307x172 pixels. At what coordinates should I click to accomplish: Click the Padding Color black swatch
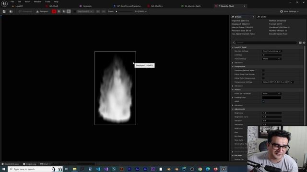point(272,97)
